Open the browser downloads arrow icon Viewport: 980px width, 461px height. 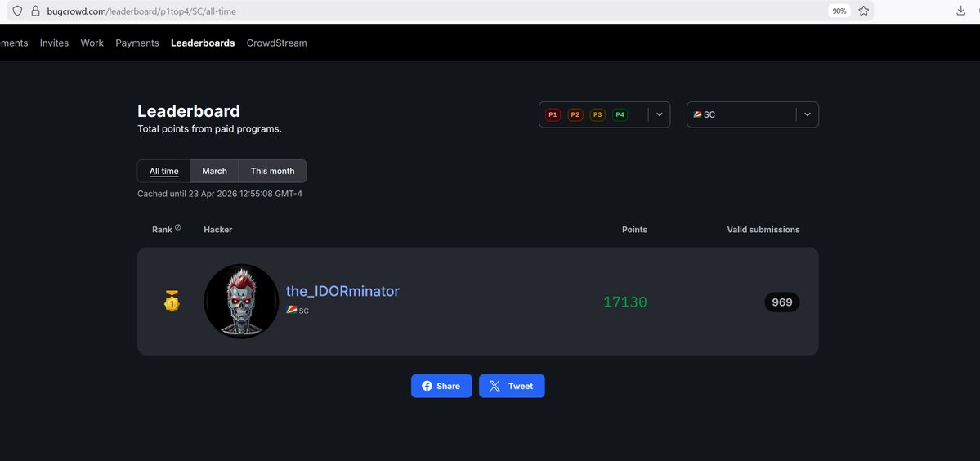point(961,11)
